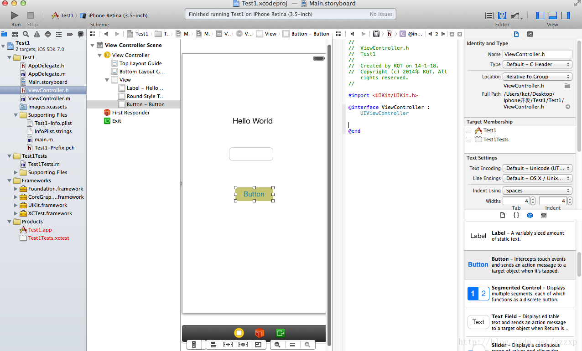582x351 pixels.
Task: Open scheme selector Test1
Action: click(62, 15)
